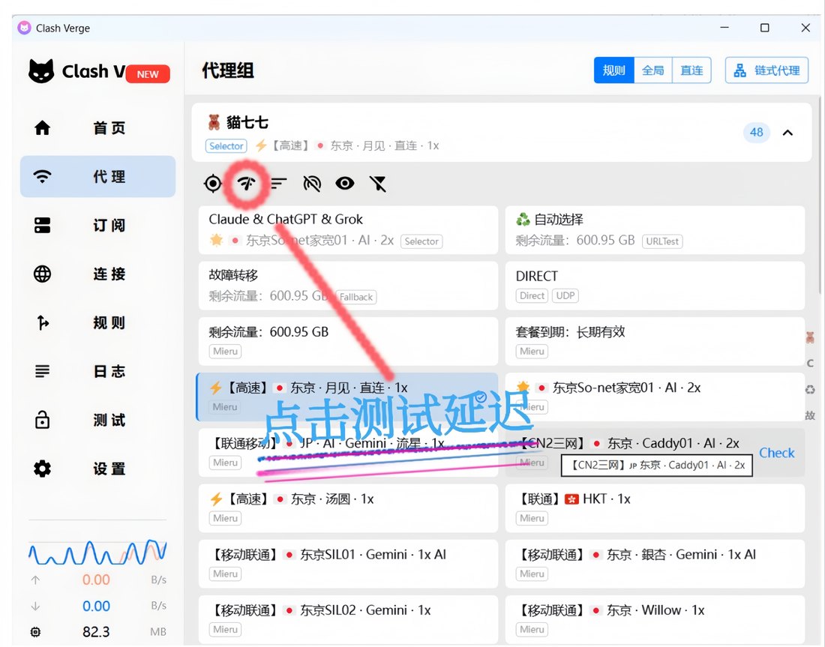Select 【移动联通】东京SIL02·Gemini·1x node
Image resolution: width=825 pixels, height=647 pixels.
(x=348, y=620)
